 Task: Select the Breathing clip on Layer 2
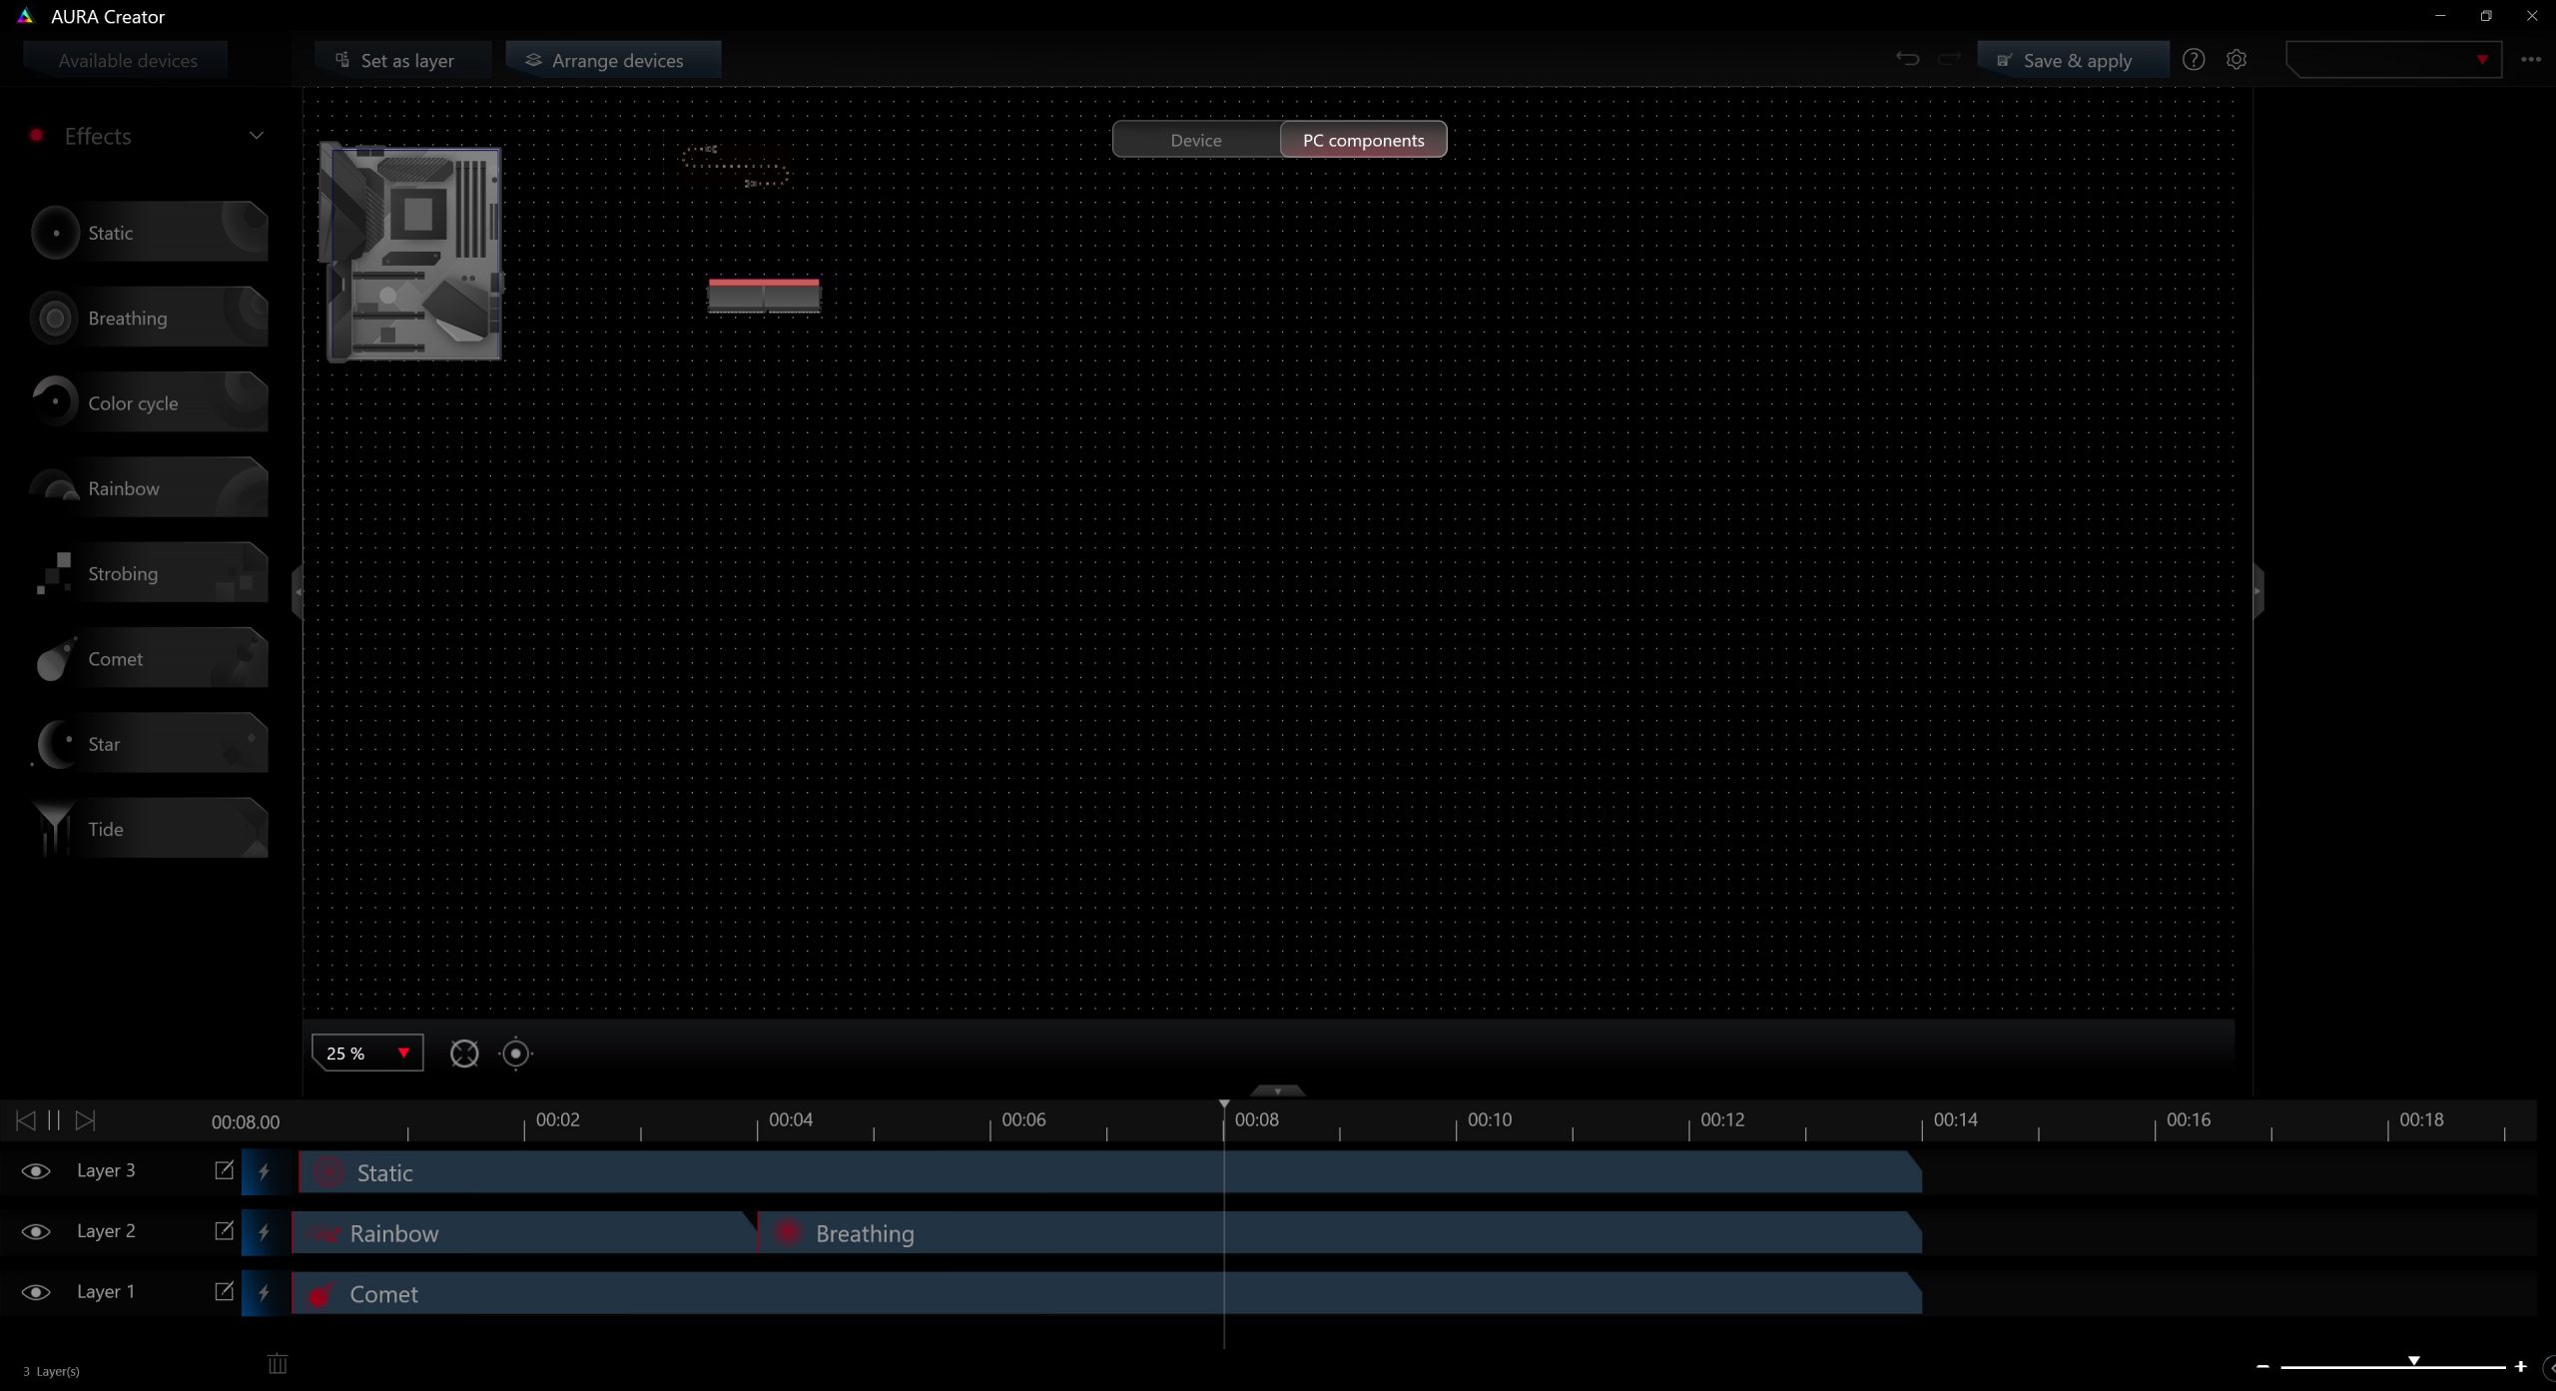click(x=1340, y=1233)
